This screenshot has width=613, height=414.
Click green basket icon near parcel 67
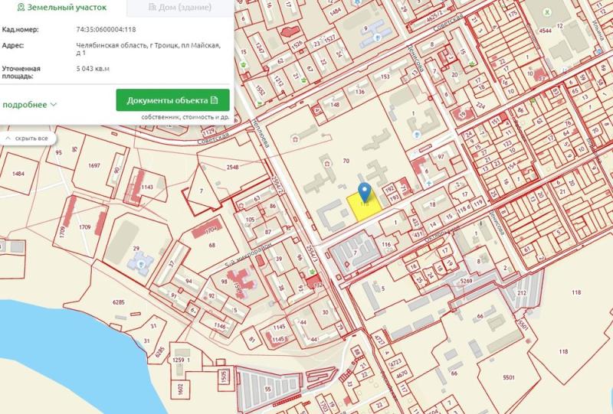click(304, 80)
